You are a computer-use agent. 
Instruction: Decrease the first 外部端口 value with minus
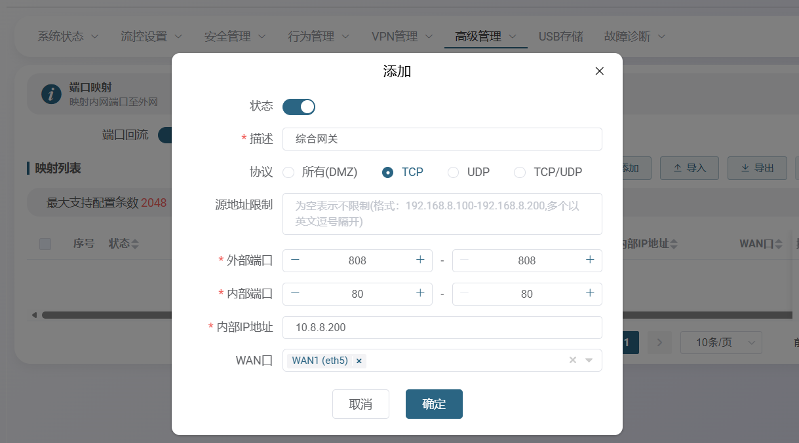pyautogui.click(x=295, y=260)
